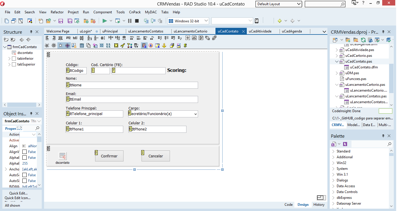Click the edtEmail input field
Image resolution: width=397 pixels, height=211 pixels.
pos(132,99)
